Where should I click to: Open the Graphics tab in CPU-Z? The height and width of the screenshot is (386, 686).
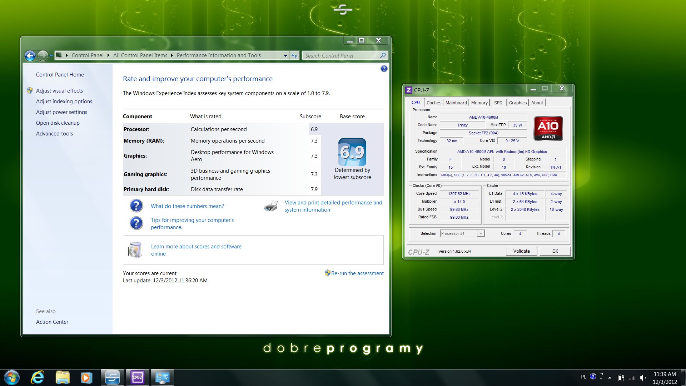[x=518, y=103]
